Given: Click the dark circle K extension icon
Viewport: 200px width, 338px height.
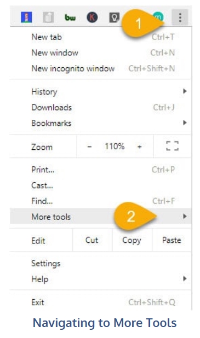Looking at the screenshot, I should 92,18.
